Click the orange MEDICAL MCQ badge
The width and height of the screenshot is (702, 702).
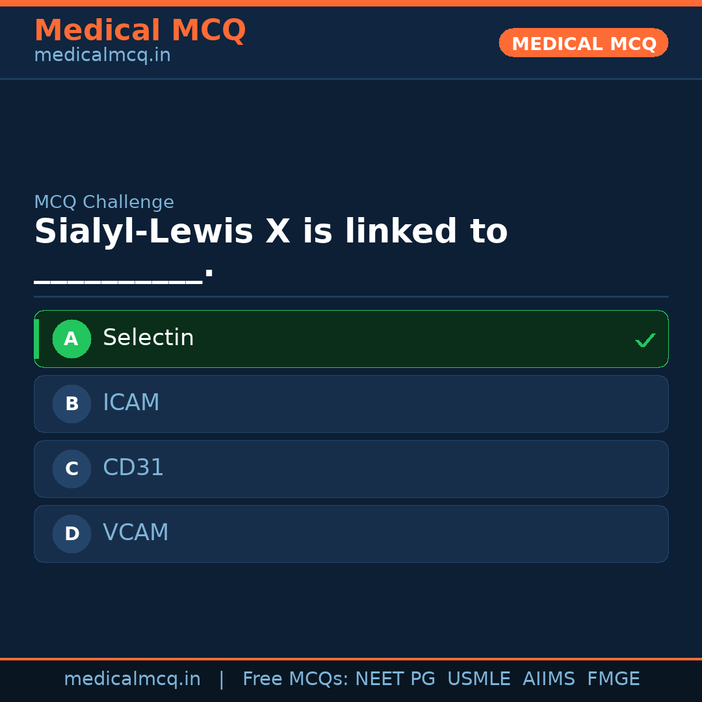583,43
